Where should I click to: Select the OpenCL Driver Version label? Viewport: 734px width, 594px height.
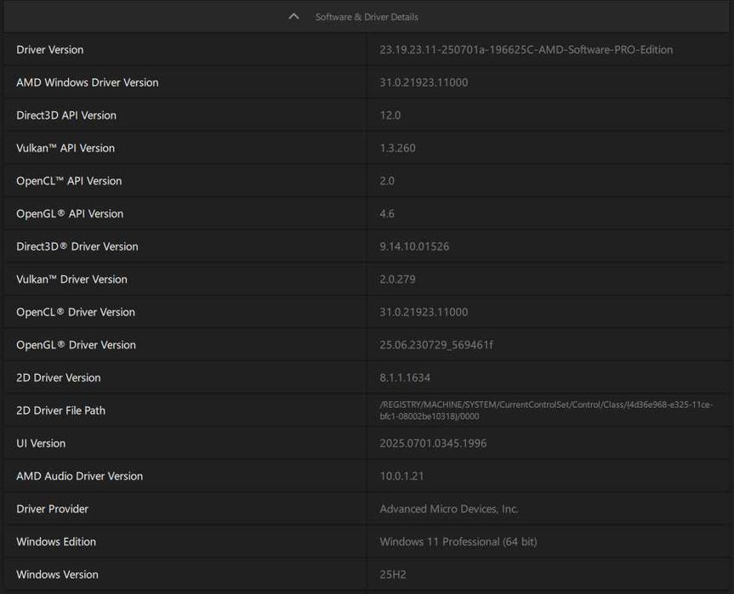point(76,312)
